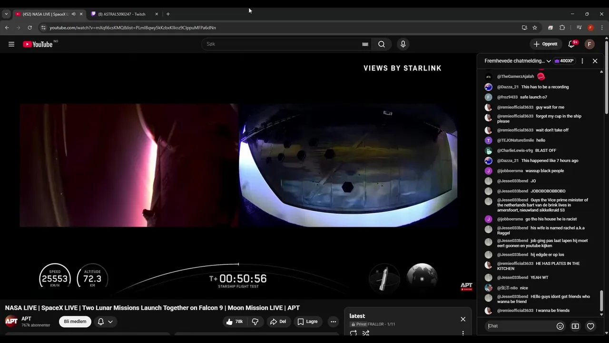The width and height of the screenshot is (609, 343).
Task: Mute the tab with the speaker icon
Action: pyautogui.click(x=73, y=14)
